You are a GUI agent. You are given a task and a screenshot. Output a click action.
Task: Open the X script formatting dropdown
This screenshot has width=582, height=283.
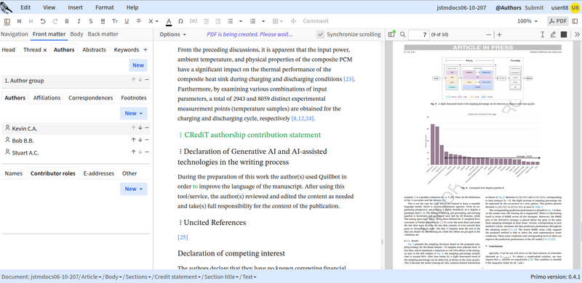(153, 21)
